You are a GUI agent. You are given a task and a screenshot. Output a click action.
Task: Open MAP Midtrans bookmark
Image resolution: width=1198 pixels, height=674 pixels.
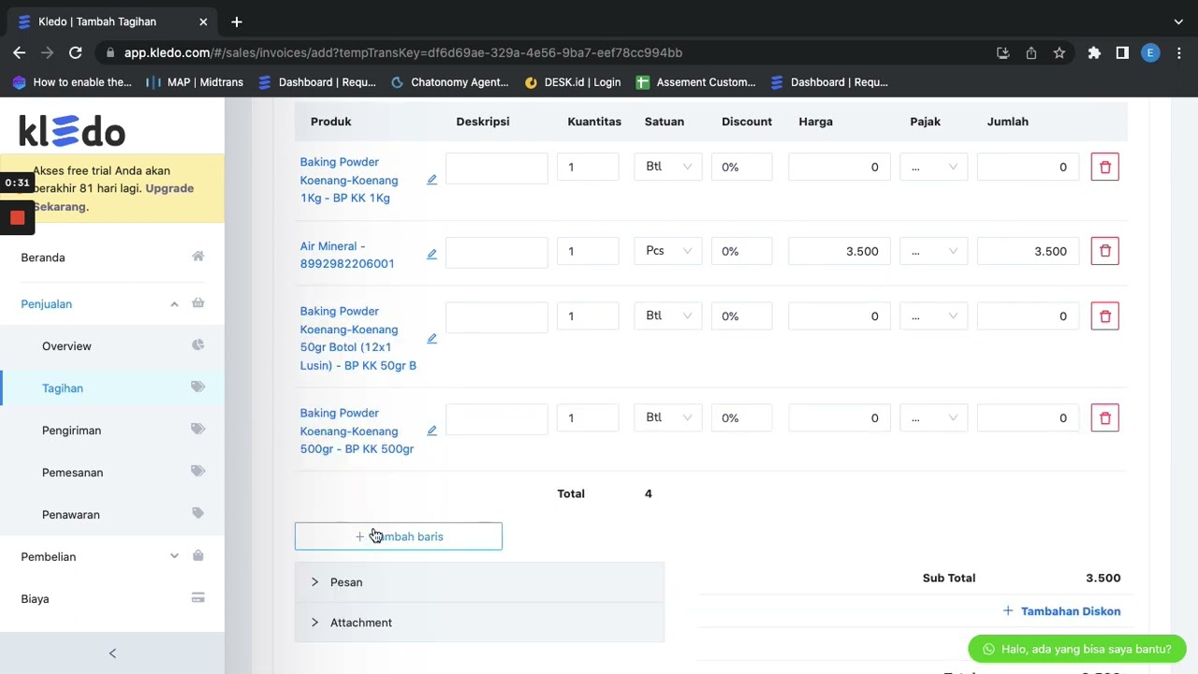click(x=194, y=82)
